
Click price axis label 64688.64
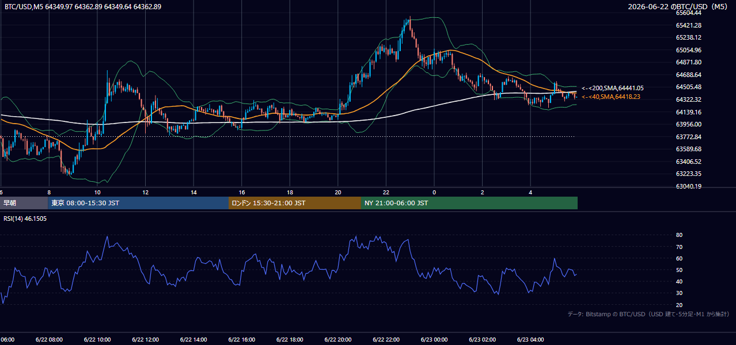click(x=689, y=75)
